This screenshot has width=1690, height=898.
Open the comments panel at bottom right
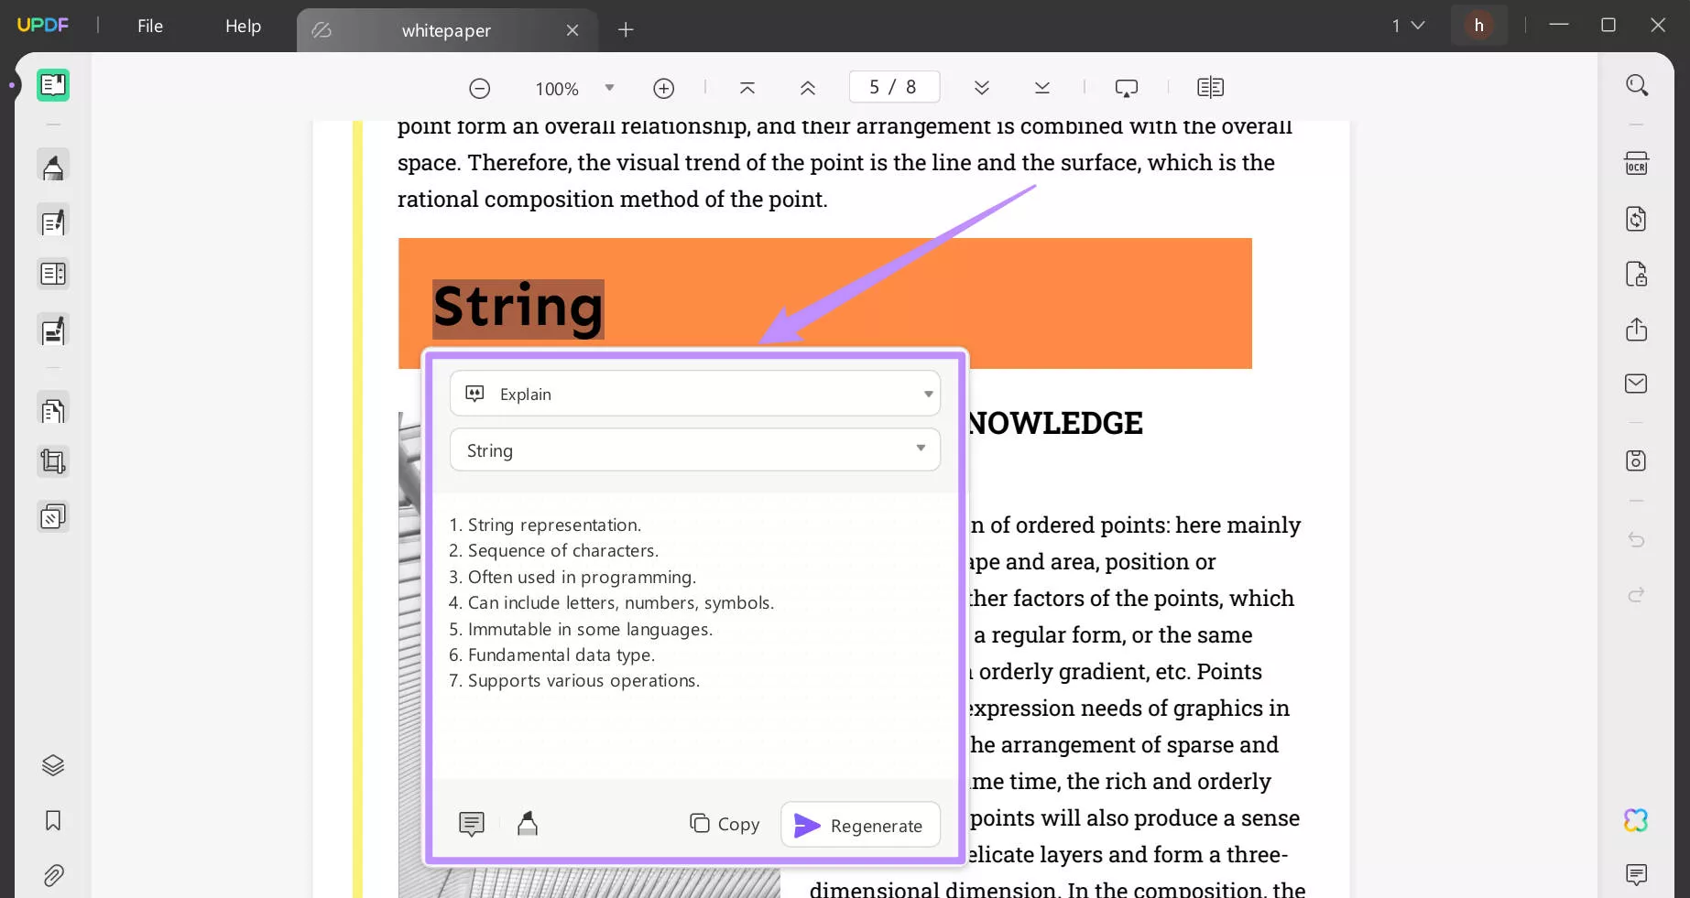click(1636, 874)
